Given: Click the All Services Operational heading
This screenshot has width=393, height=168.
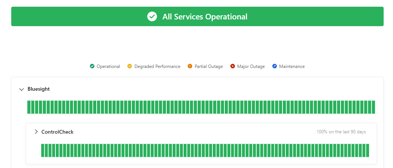Looking at the screenshot, I should [205, 17].
